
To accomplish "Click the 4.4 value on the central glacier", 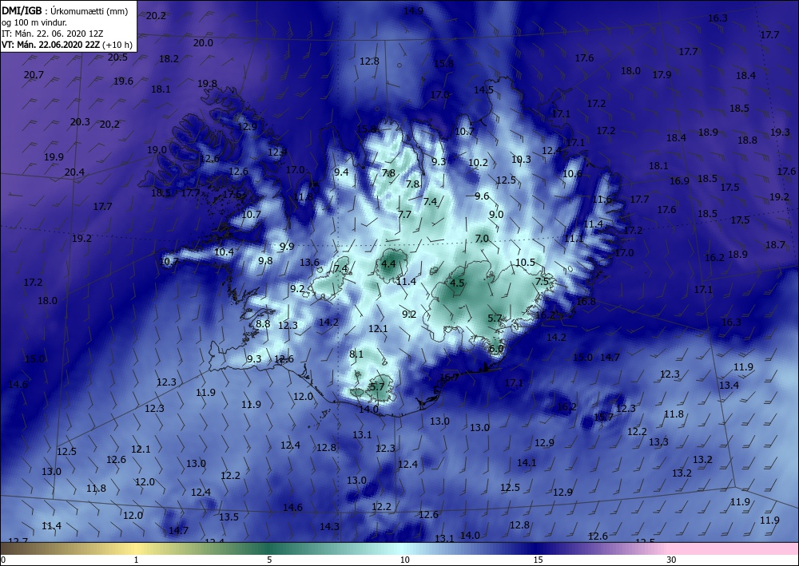I will coord(388,263).
